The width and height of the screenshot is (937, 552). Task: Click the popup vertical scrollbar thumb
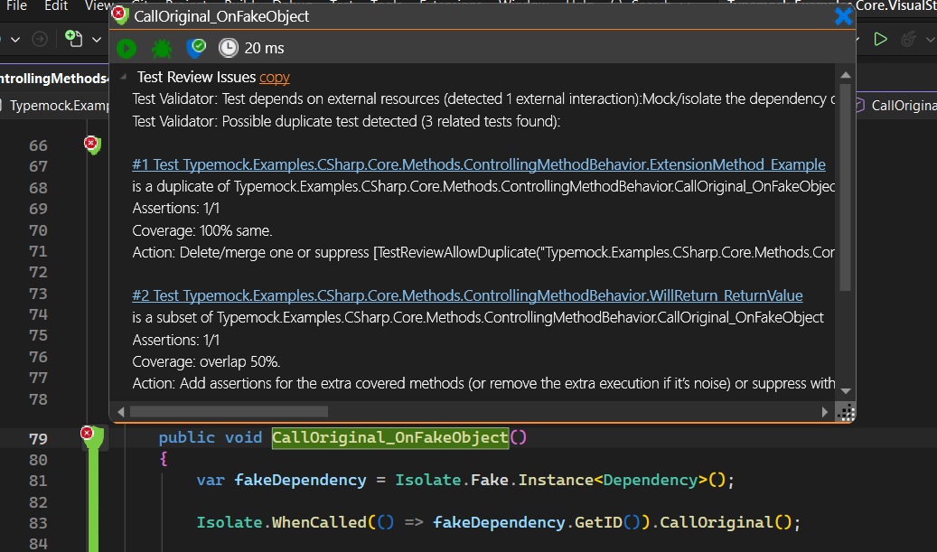pos(846,188)
